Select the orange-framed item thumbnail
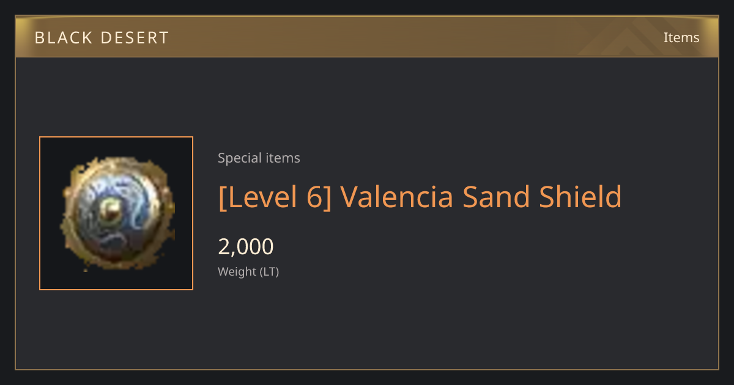 (x=116, y=213)
